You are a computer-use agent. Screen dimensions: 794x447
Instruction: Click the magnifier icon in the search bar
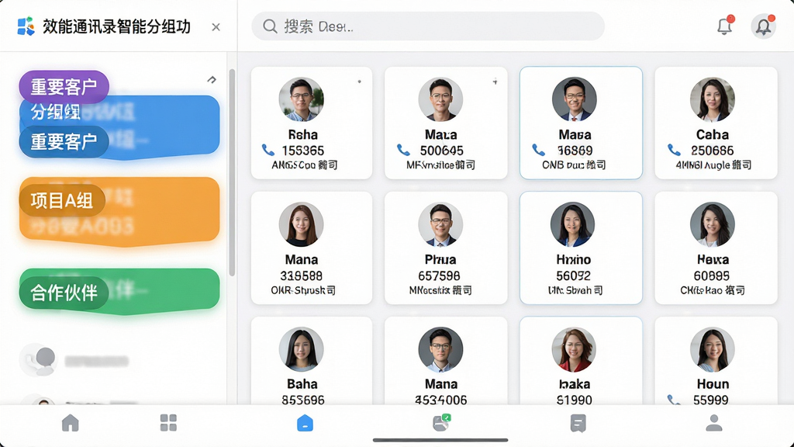(x=270, y=26)
